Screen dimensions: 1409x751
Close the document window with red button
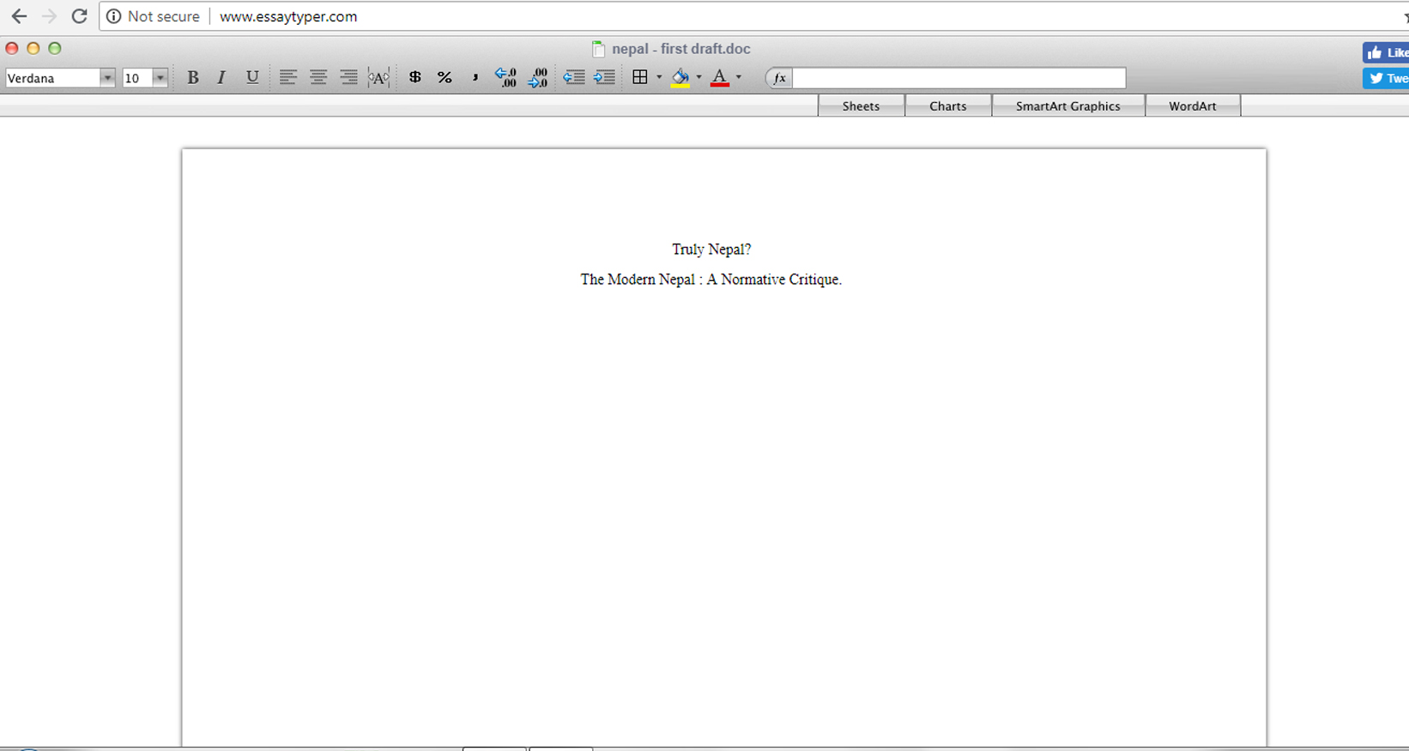pyautogui.click(x=12, y=48)
